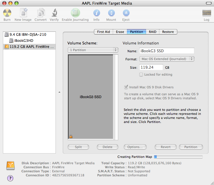Open the Volume Scheme 1 Partition dropdown
Viewport: 214px width, 185px height.
click(93, 50)
